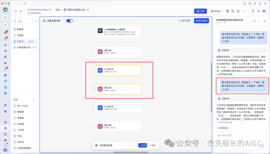Open the puzzle-piece extensions icon
Screen dimensions: 270x154
[x=233, y=11]
